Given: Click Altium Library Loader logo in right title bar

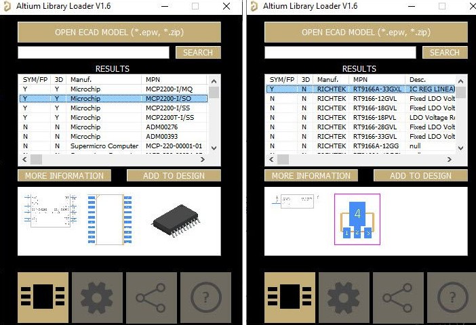Looking at the screenshot, I should tap(254, 6).
